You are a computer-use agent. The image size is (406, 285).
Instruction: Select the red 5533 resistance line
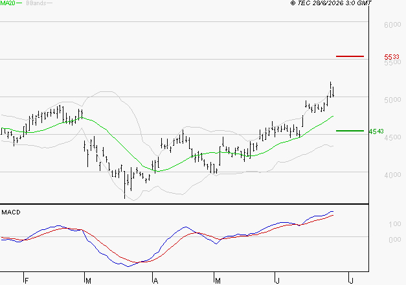pos(350,56)
